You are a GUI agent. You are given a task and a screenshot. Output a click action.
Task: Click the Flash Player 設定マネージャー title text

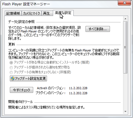coord(26,4)
